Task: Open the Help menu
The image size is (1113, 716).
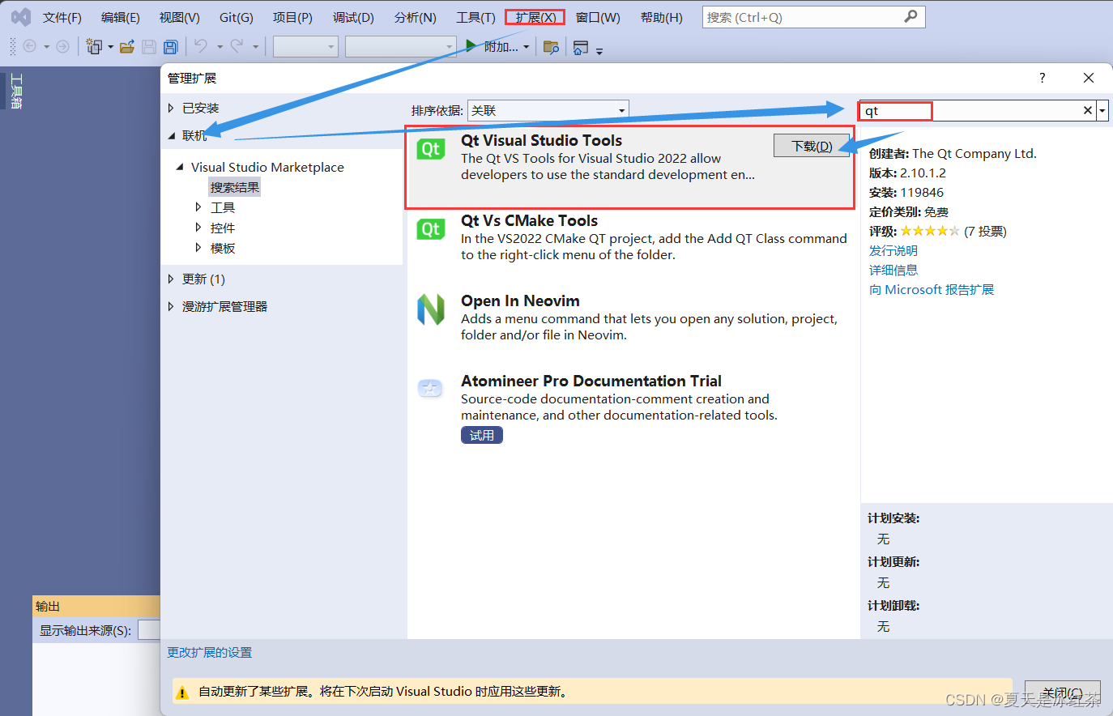Action: 661,17
